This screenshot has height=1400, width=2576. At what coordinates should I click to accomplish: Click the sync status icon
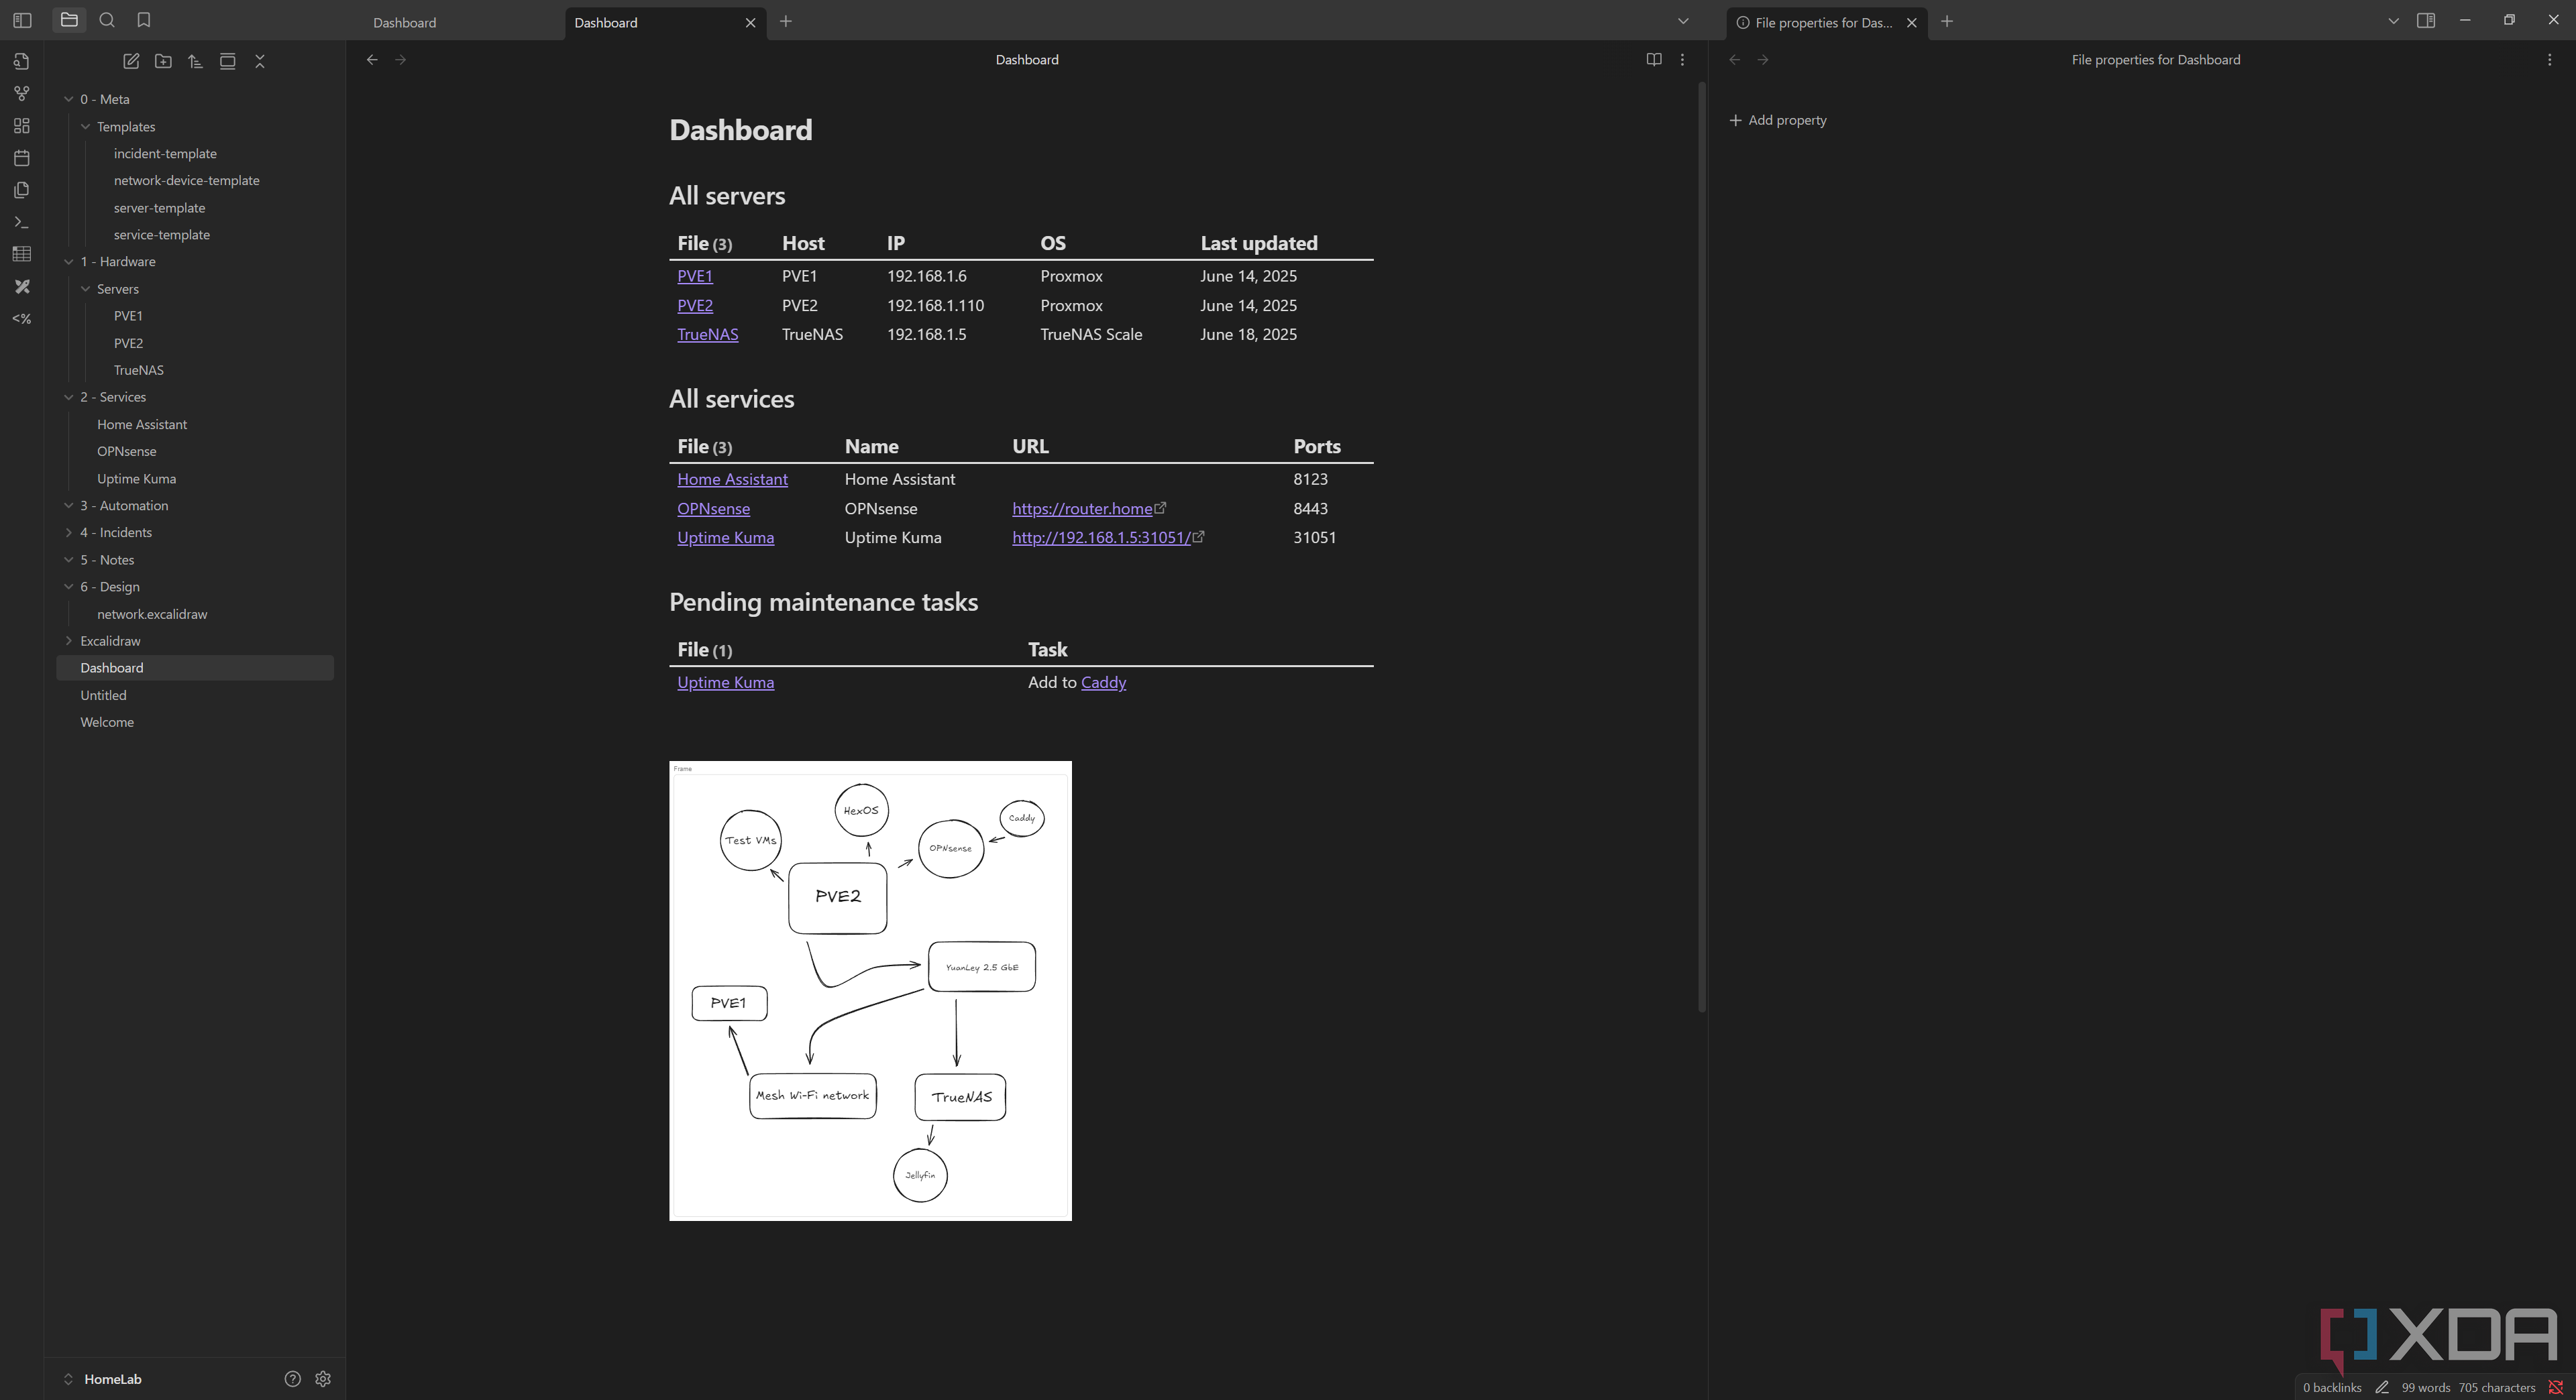pos(2556,1387)
